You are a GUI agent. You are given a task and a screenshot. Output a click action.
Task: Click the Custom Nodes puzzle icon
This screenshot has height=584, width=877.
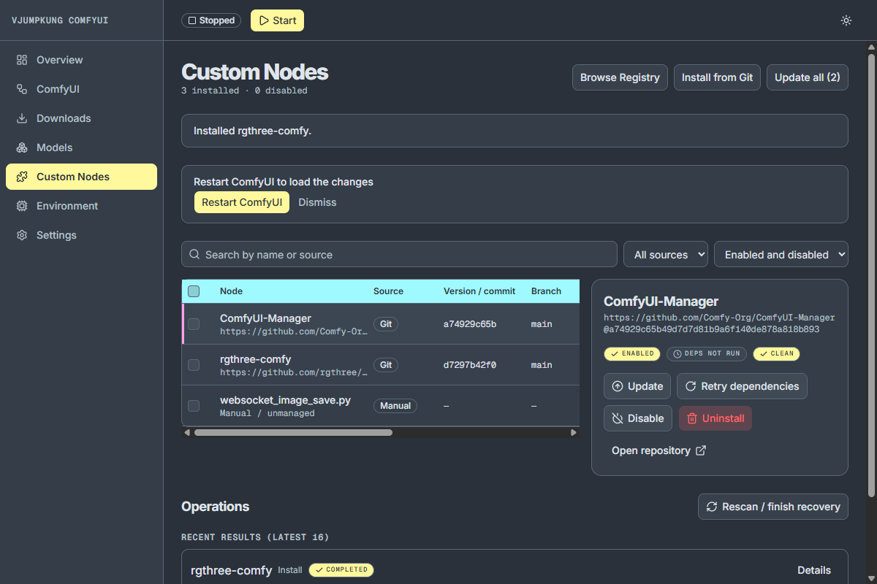tap(22, 177)
